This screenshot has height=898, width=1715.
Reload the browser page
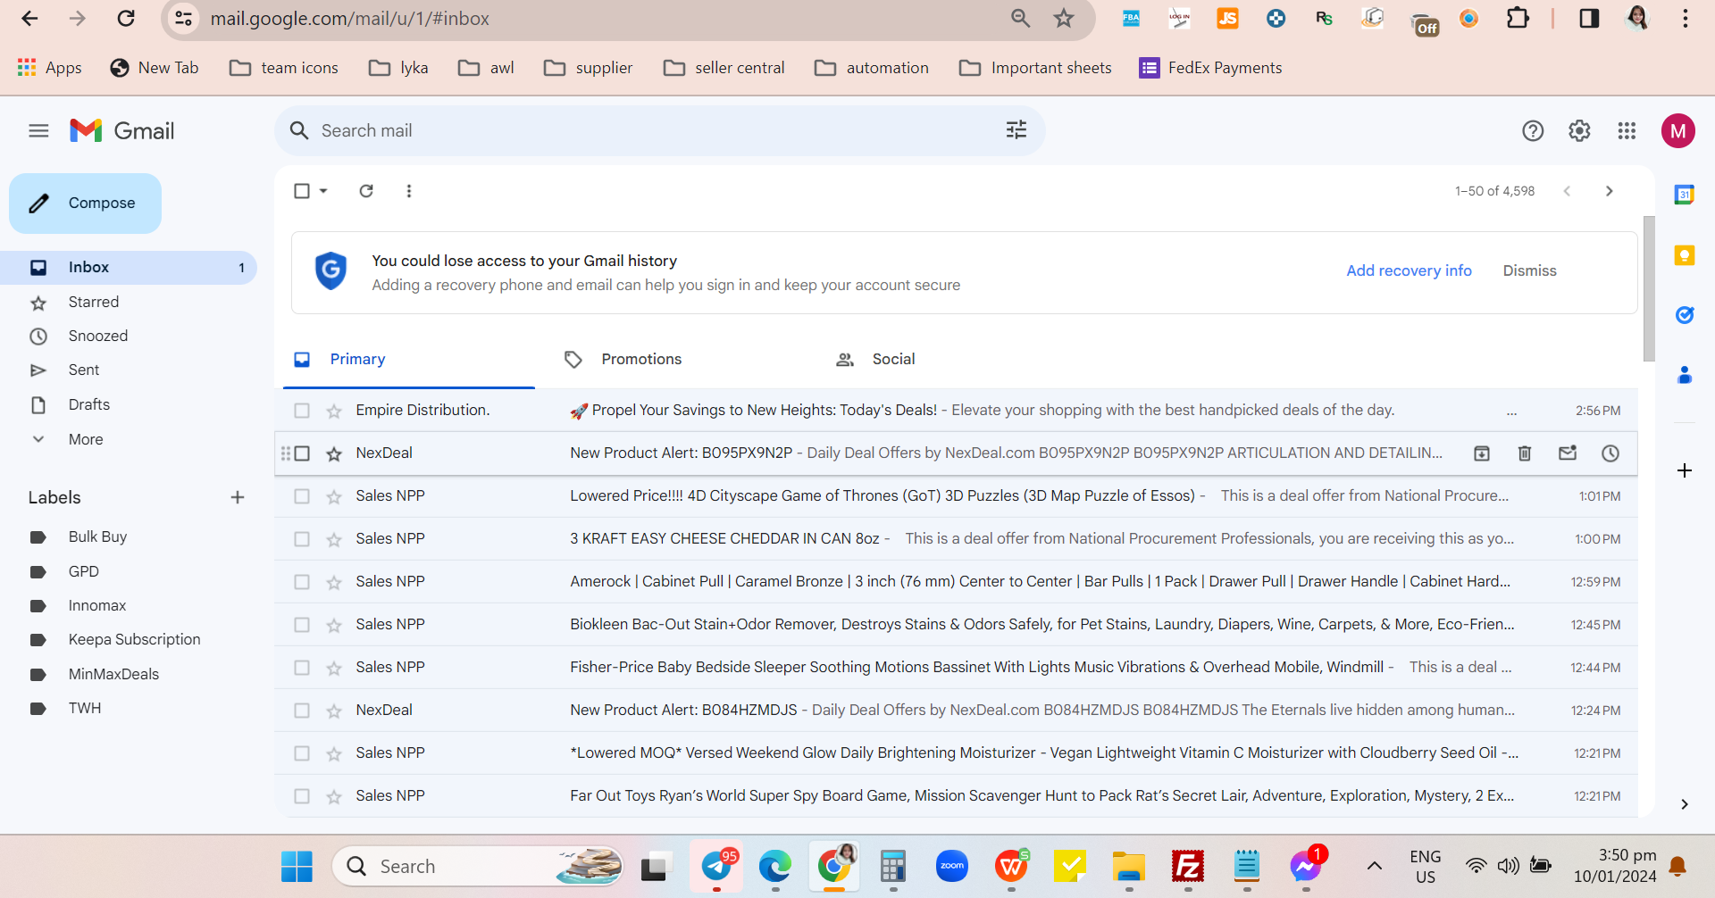pos(126,19)
